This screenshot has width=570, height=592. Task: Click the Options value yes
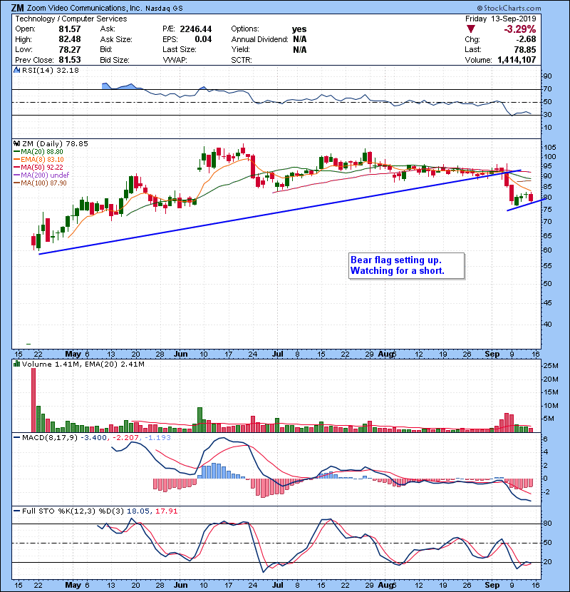pos(299,29)
